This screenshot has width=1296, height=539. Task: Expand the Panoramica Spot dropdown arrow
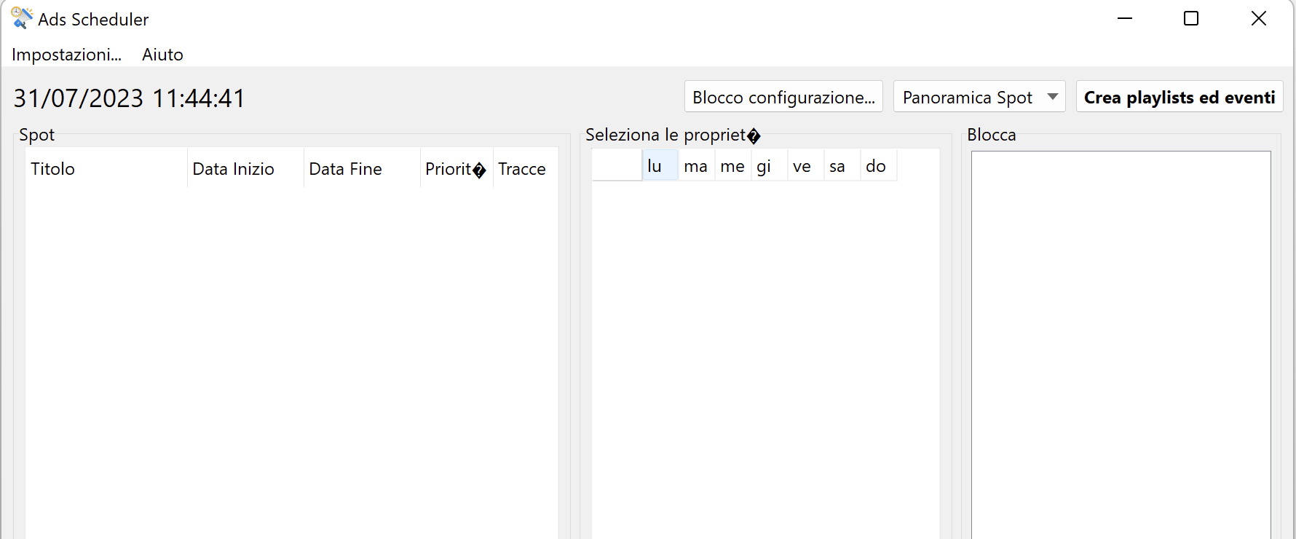click(x=1052, y=97)
